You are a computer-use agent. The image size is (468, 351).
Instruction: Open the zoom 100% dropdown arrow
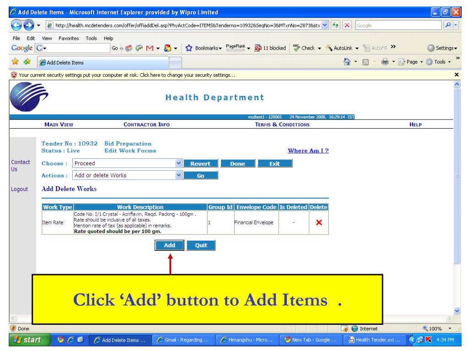pyautogui.click(x=450, y=329)
